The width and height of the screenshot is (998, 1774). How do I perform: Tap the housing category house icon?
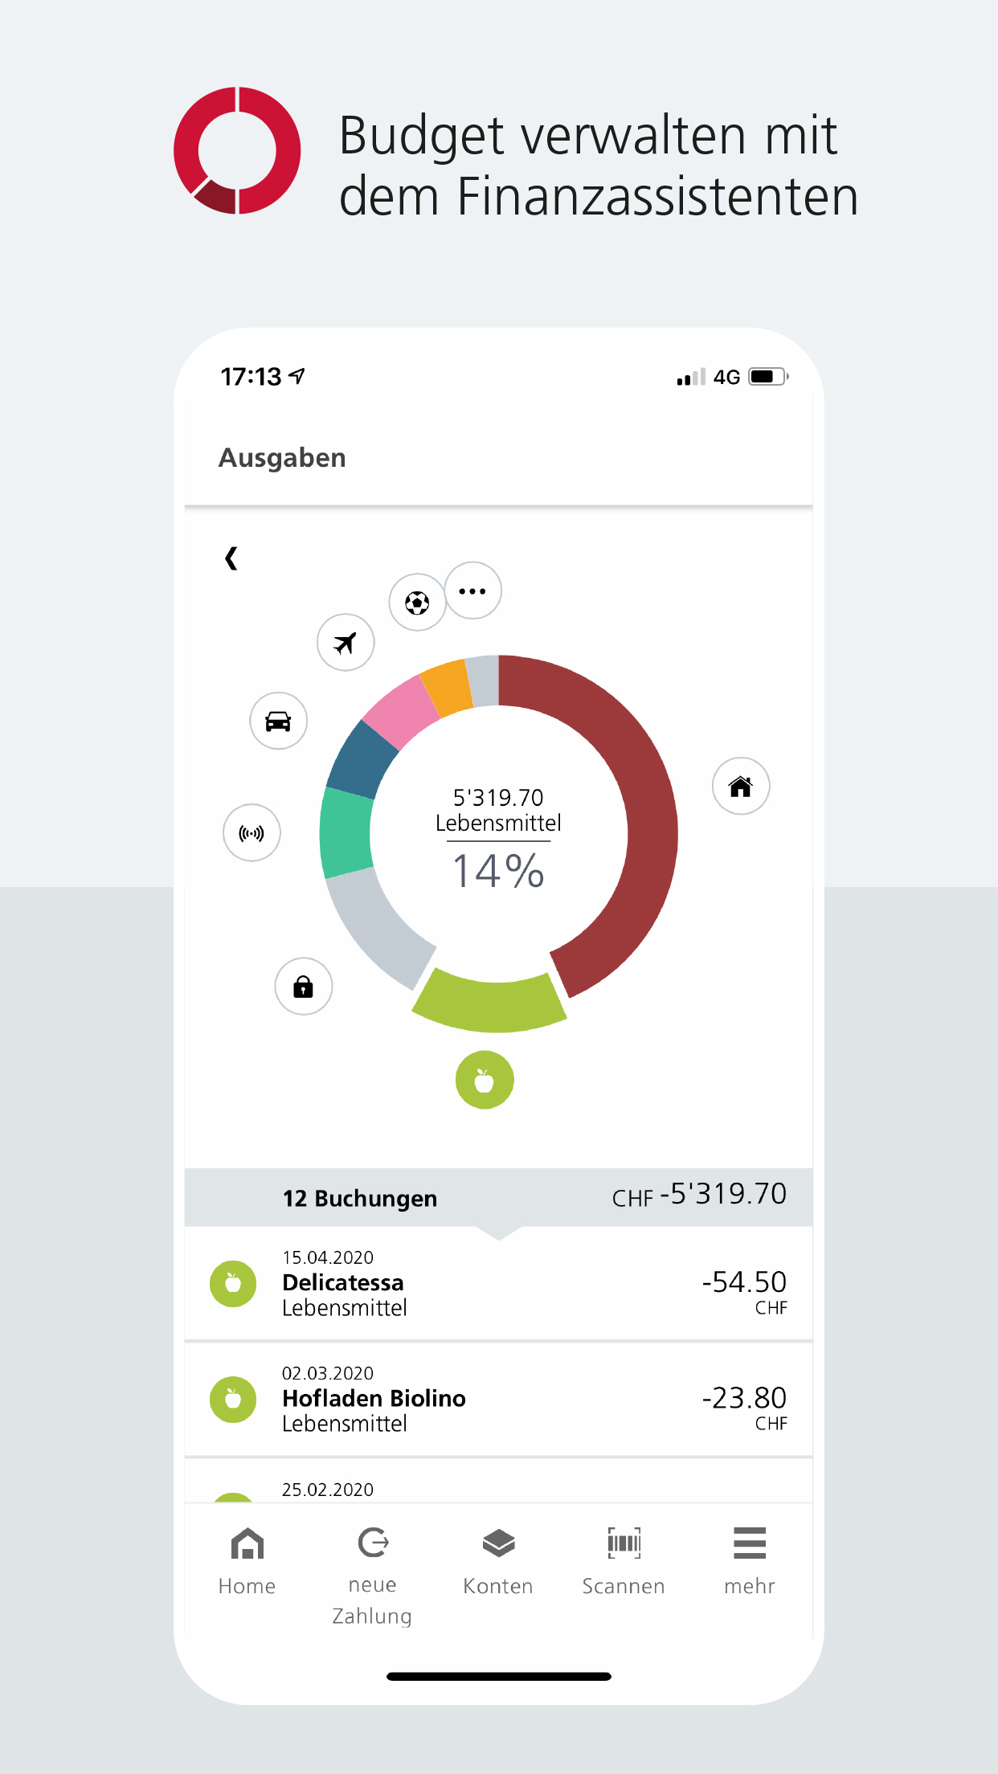point(740,786)
